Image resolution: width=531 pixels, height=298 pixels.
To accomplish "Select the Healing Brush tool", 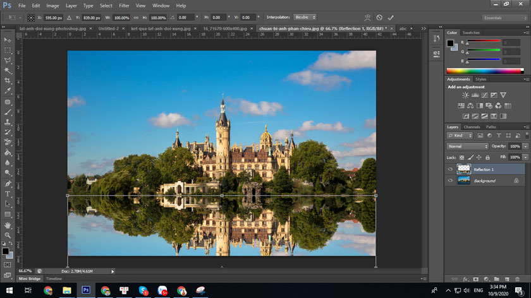I will click(x=8, y=102).
